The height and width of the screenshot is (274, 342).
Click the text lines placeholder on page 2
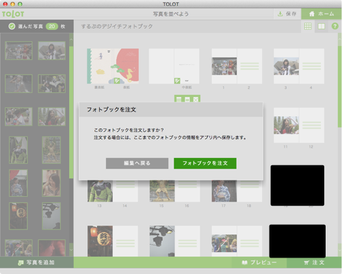pyautogui.click(x=250, y=66)
